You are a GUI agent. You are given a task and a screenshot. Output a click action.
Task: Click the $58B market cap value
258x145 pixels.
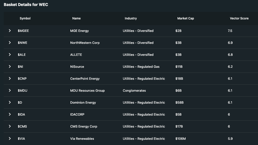[179, 102]
